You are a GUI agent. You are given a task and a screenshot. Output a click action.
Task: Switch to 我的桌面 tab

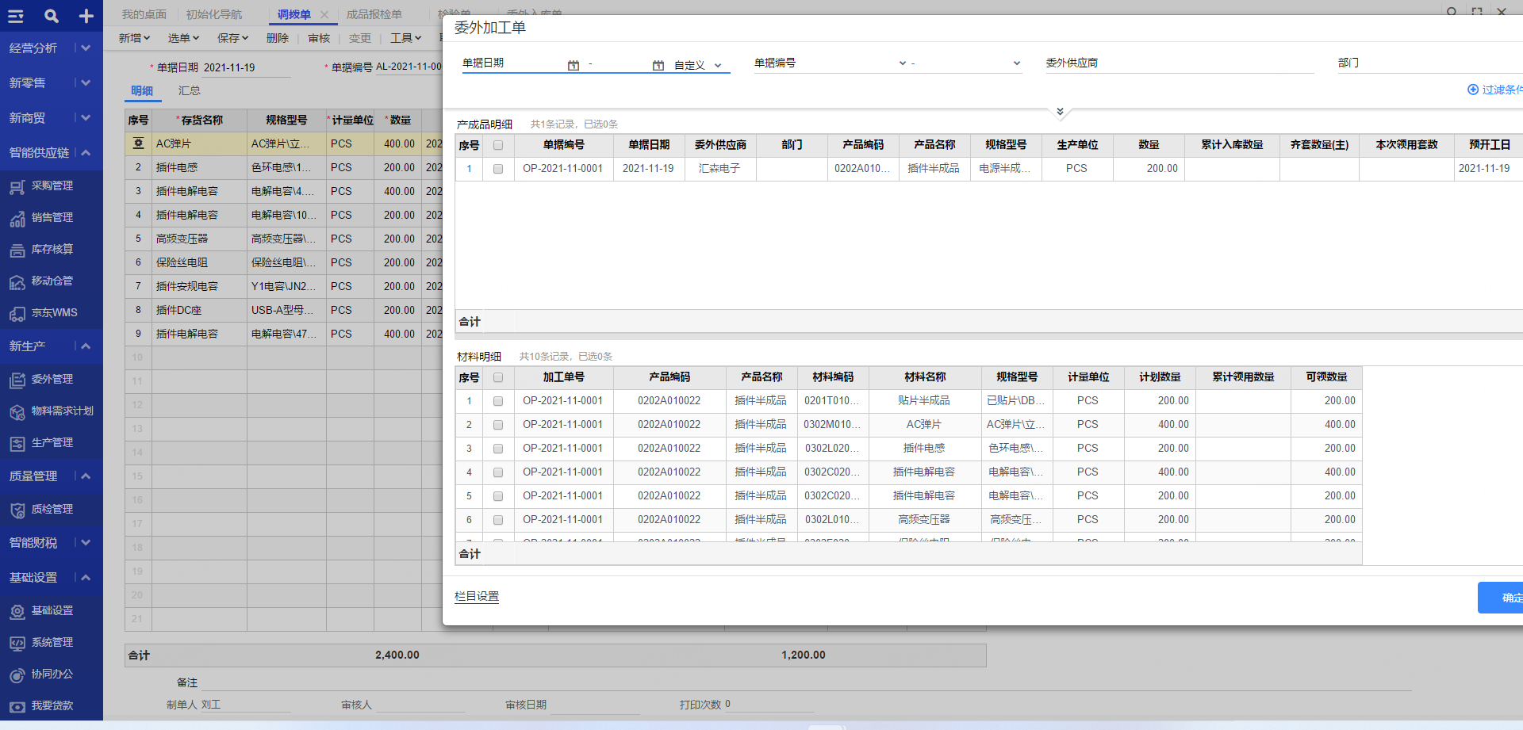click(x=144, y=14)
